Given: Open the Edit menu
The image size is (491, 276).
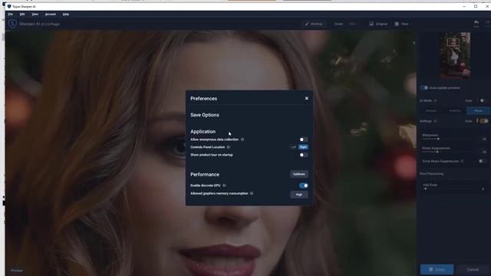Looking at the screenshot, I should 22,15.
